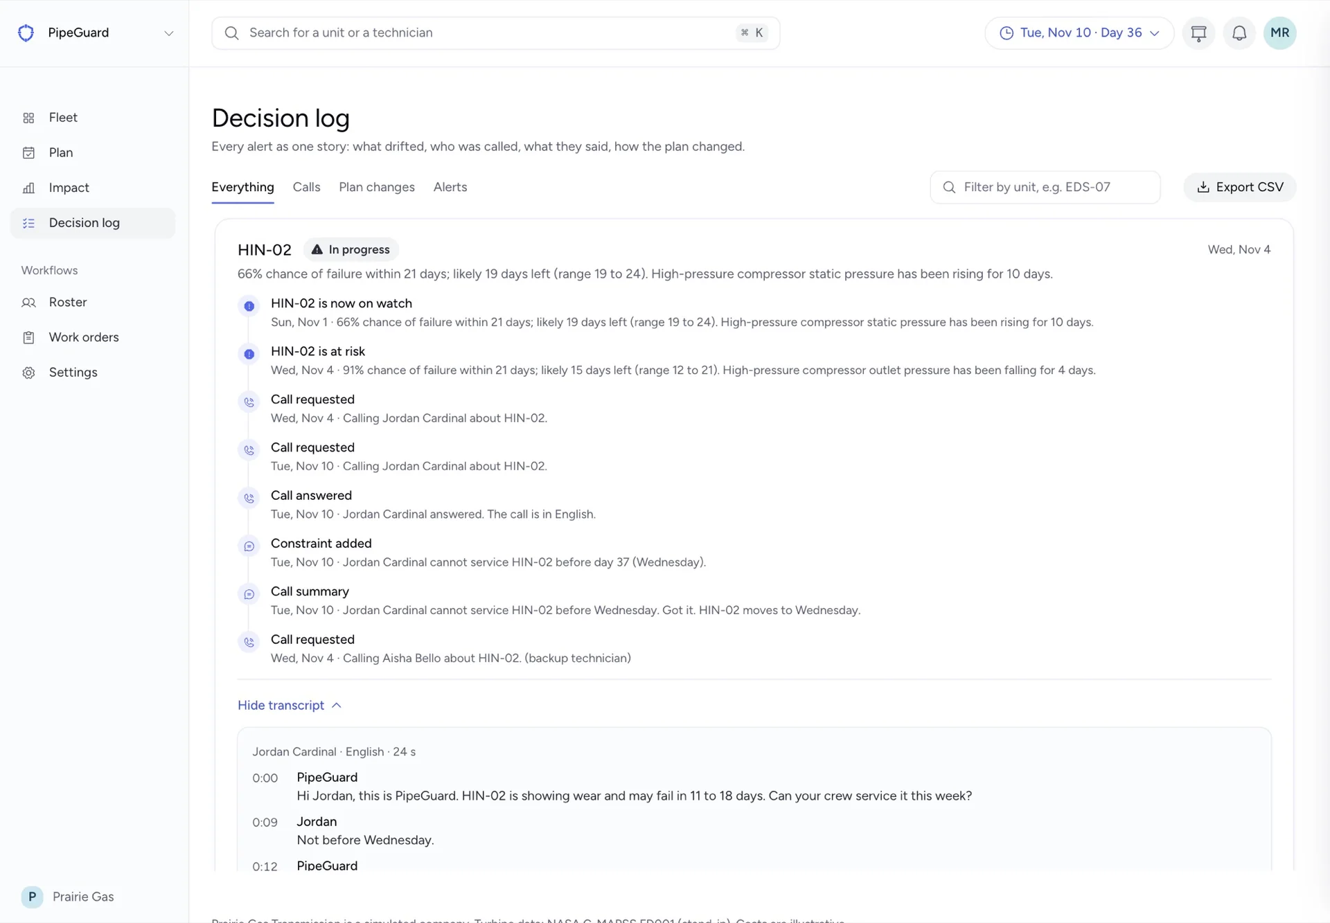
Task: Click the Prairie Gas organization at sidebar bottom
Action: click(x=68, y=897)
